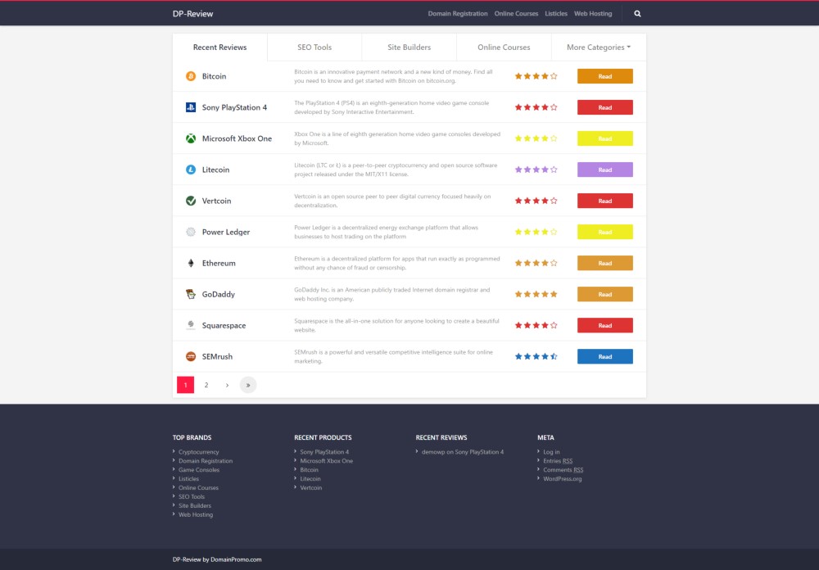Viewport: 819px width, 570px height.
Task: Click the star rating for GoDaddy
Action: 536,294
